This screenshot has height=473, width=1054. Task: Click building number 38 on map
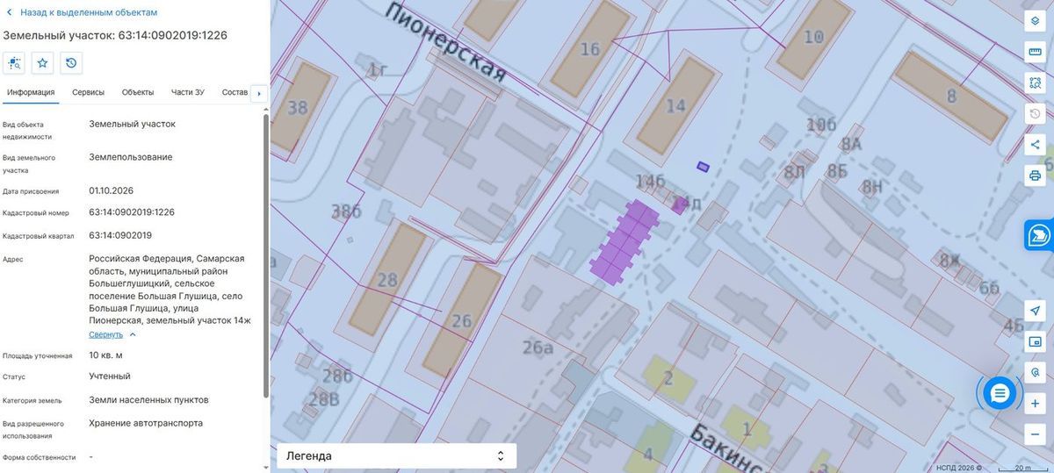(x=298, y=108)
